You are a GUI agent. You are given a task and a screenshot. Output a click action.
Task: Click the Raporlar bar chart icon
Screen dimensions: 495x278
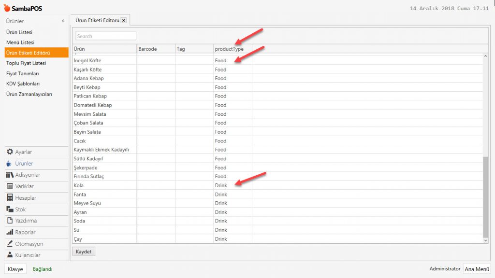(10, 232)
